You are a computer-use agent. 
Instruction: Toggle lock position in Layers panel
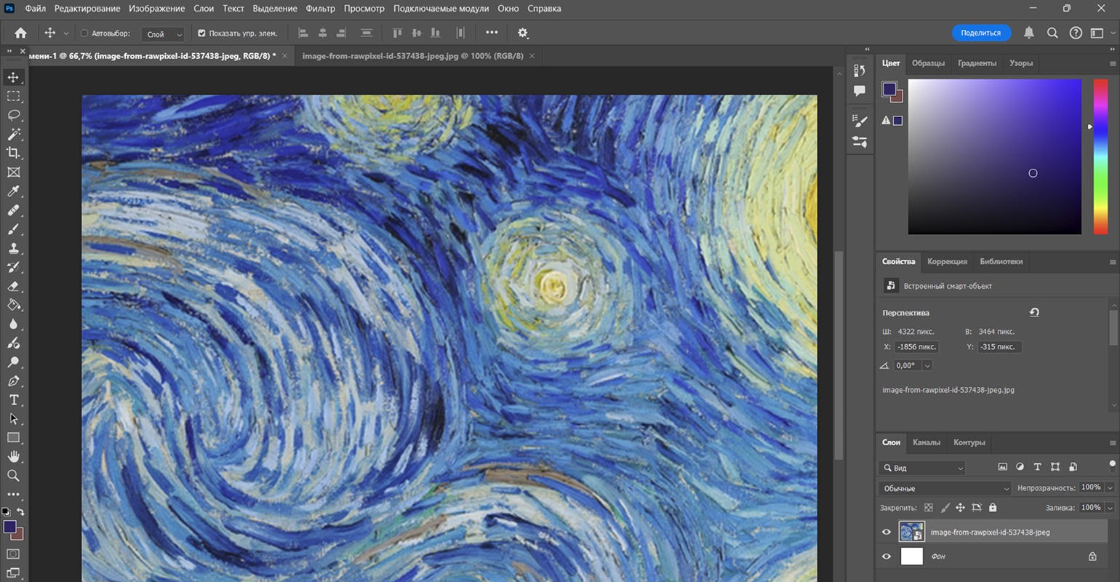coord(961,508)
